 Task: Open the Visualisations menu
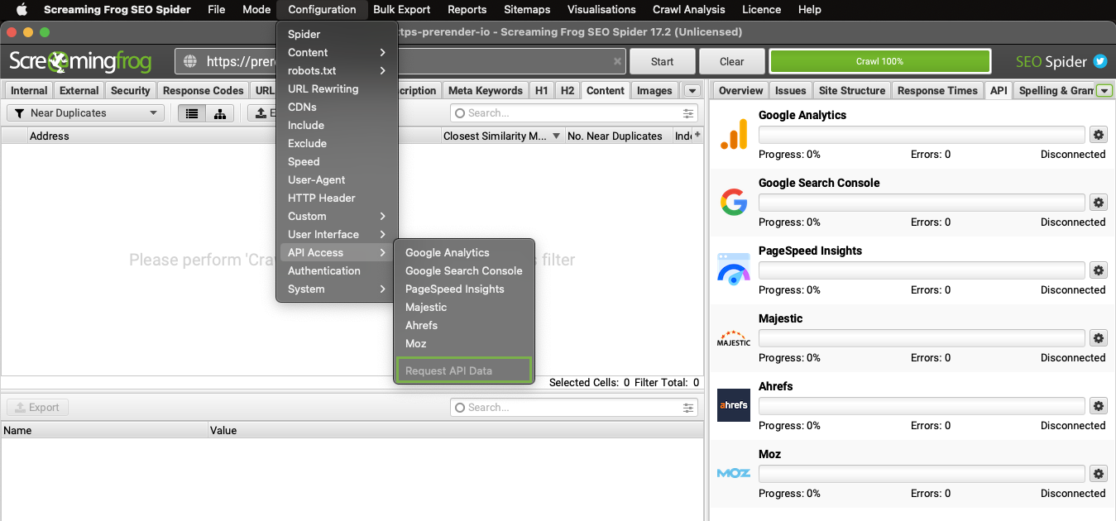point(601,10)
